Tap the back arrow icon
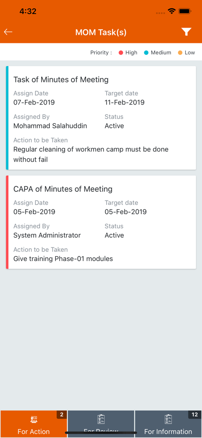202x438 pixels. point(8,32)
